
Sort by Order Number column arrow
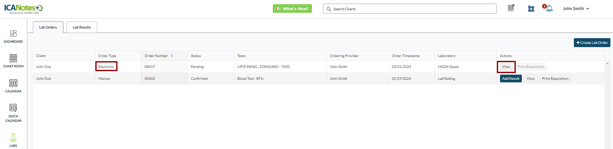[172, 55]
